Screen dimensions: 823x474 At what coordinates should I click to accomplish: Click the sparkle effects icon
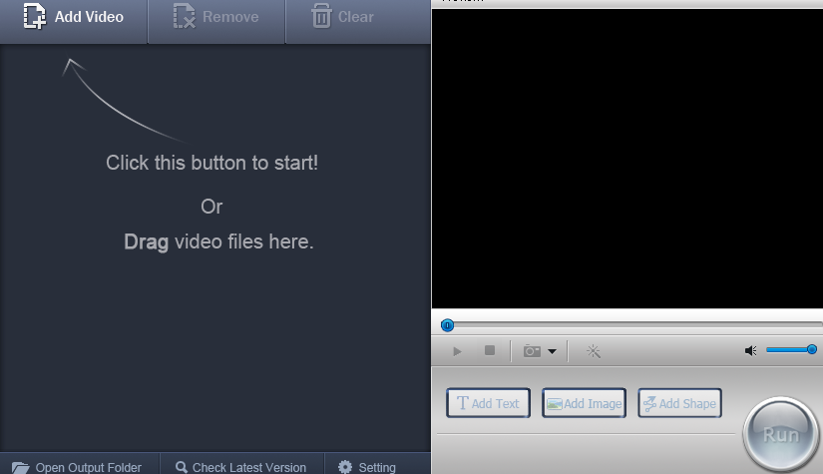tap(594, 351)
